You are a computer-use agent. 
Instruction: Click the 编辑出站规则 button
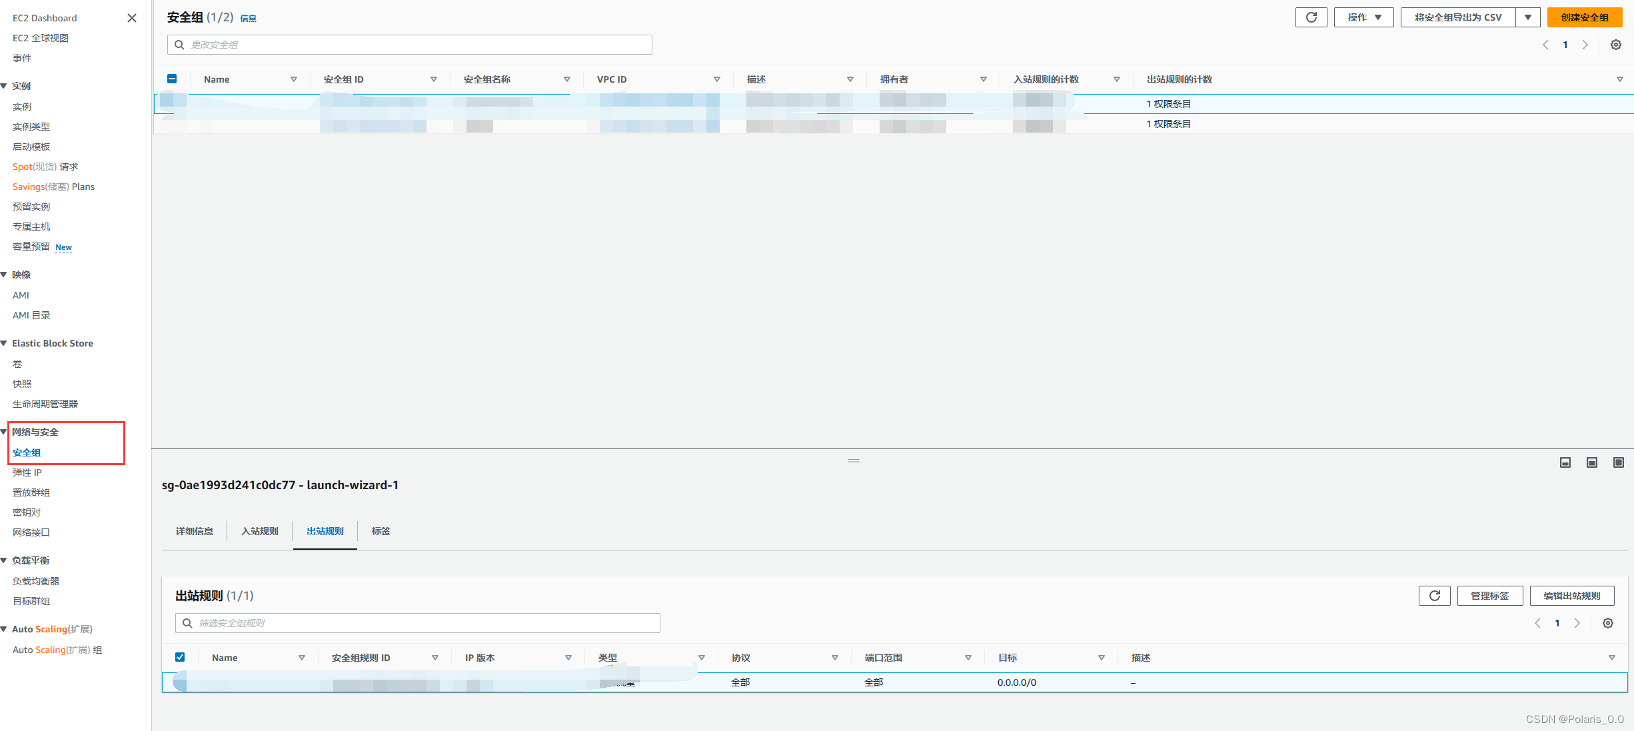tap(1571, 595)
